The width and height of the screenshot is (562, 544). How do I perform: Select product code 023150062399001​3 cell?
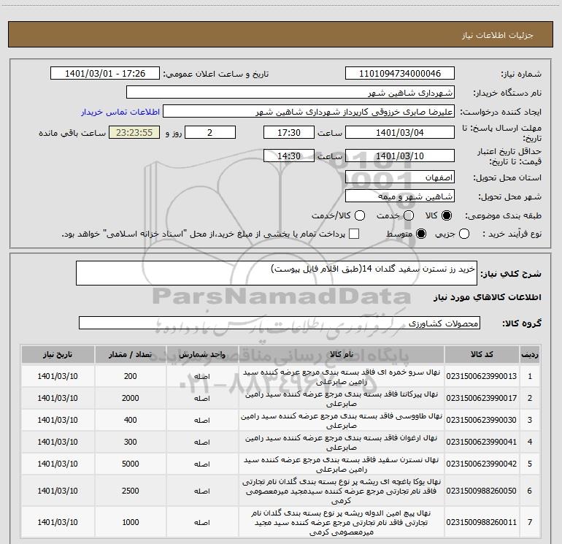click(482, 376)
